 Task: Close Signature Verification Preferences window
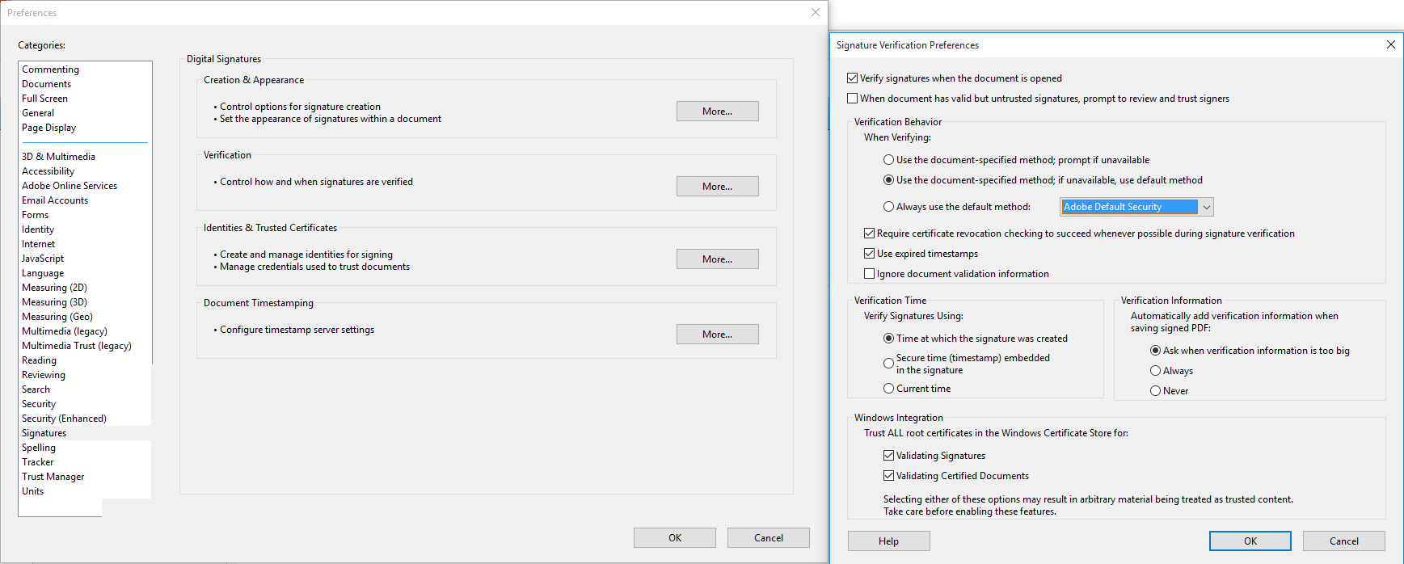point(1391,44)
